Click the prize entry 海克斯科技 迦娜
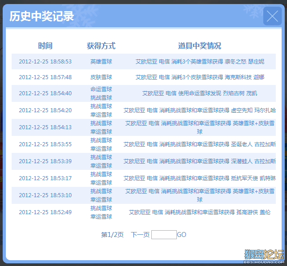The height and width of the screenshot is (266, 287). (244, 77)
